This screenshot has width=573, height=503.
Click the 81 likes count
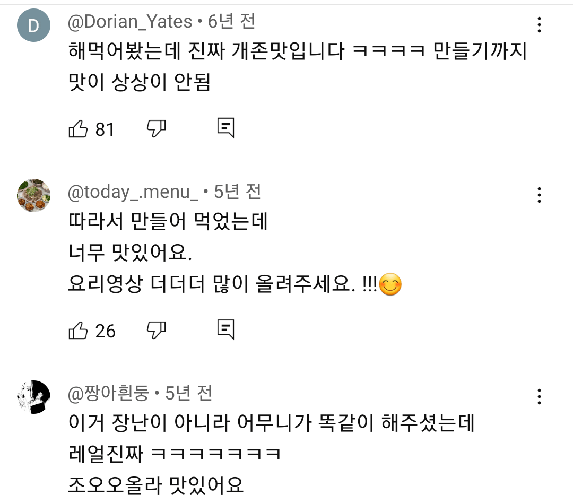coord(105,129)
